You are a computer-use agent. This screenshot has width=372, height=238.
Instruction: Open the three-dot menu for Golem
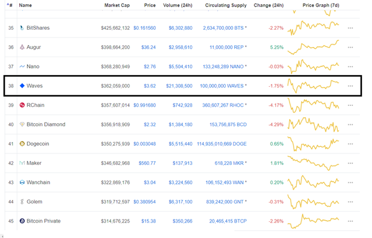point(350,202)
